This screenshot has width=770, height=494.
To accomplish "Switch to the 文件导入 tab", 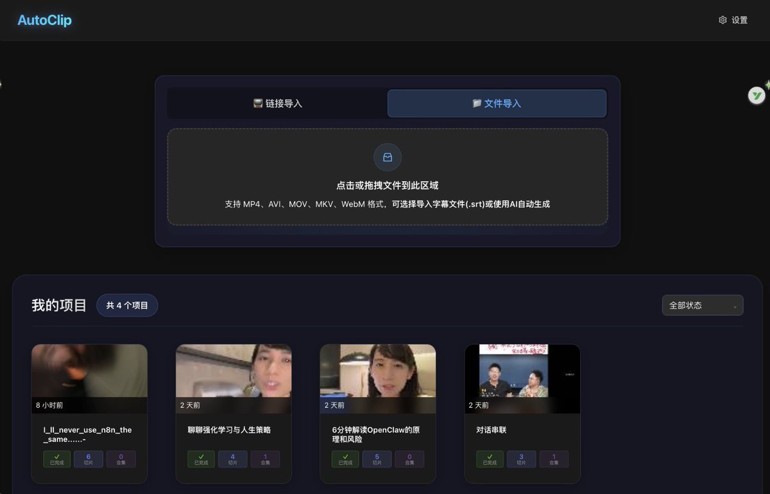I will click(497, 103).
